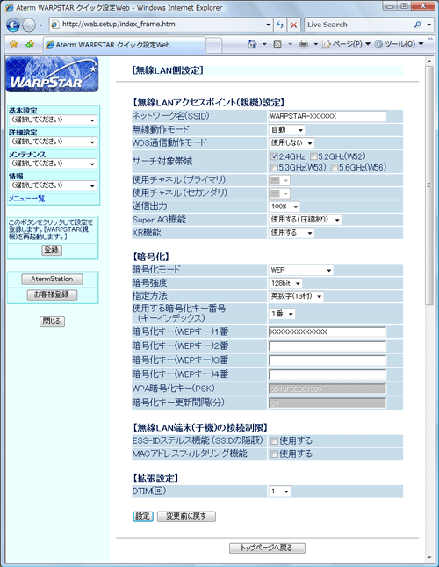Viewport: 439px width, 567px height.
Task: Open the WDS通信動作モード dropdown
Action: (x=291, y=143)
